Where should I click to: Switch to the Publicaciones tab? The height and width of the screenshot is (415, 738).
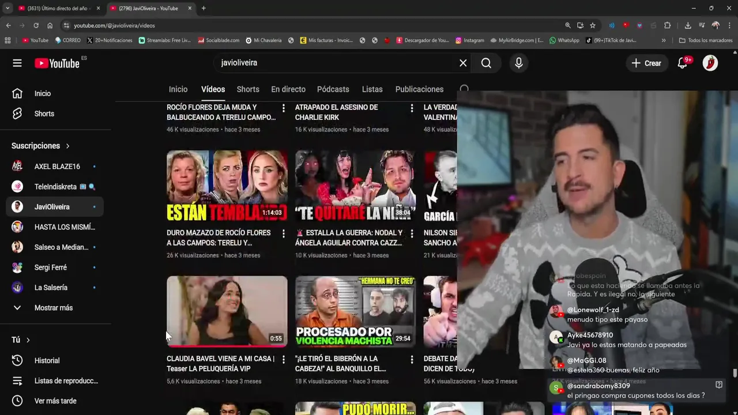tap(419, 89)
